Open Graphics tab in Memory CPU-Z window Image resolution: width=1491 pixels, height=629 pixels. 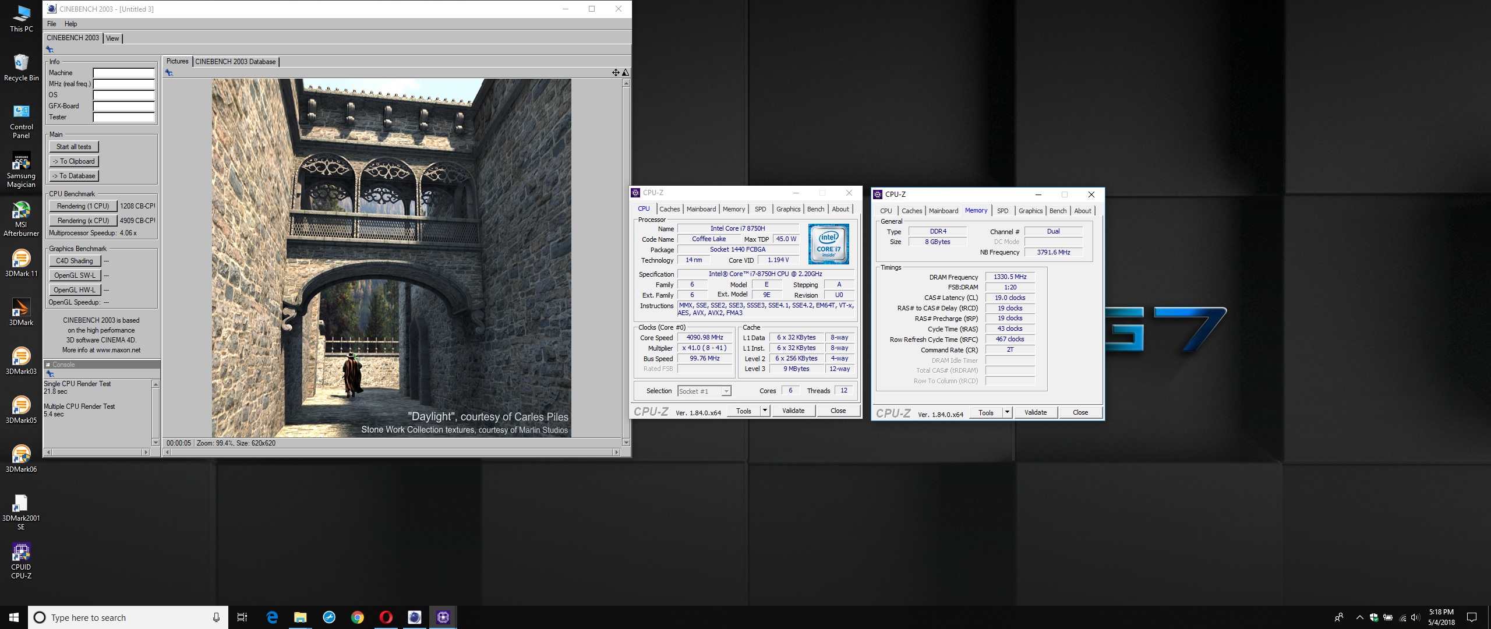(1030, 211)
